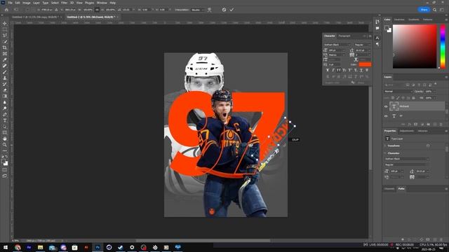
Task: Switch to warp mode icon
Action: tap(209, 10)
